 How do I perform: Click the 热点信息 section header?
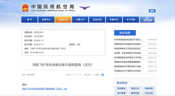[x=125, y=33]
